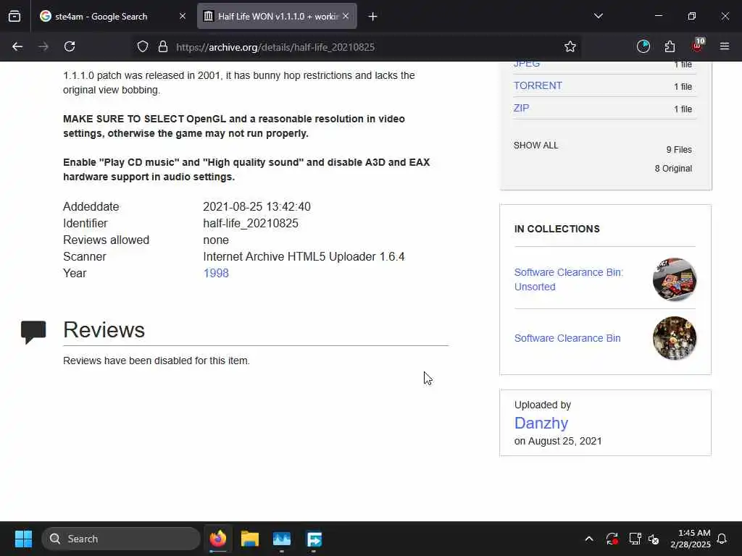The image size is (742, 556).
Task: Open the notifications bell icon
Action: pyautogui.click(x=722, y=539)
